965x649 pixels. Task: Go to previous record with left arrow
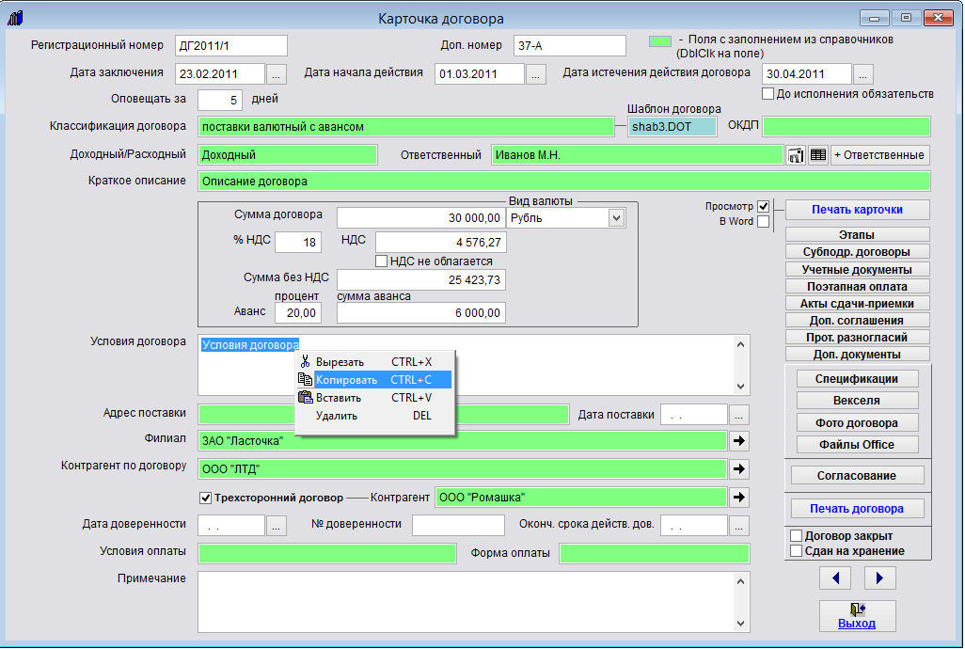pos(835,577)
